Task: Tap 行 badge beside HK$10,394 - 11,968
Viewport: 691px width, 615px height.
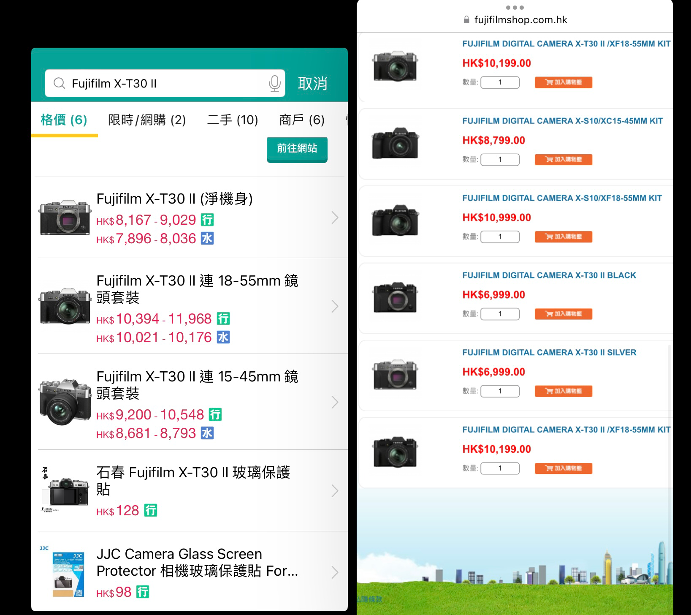Action: pos(223,318)
